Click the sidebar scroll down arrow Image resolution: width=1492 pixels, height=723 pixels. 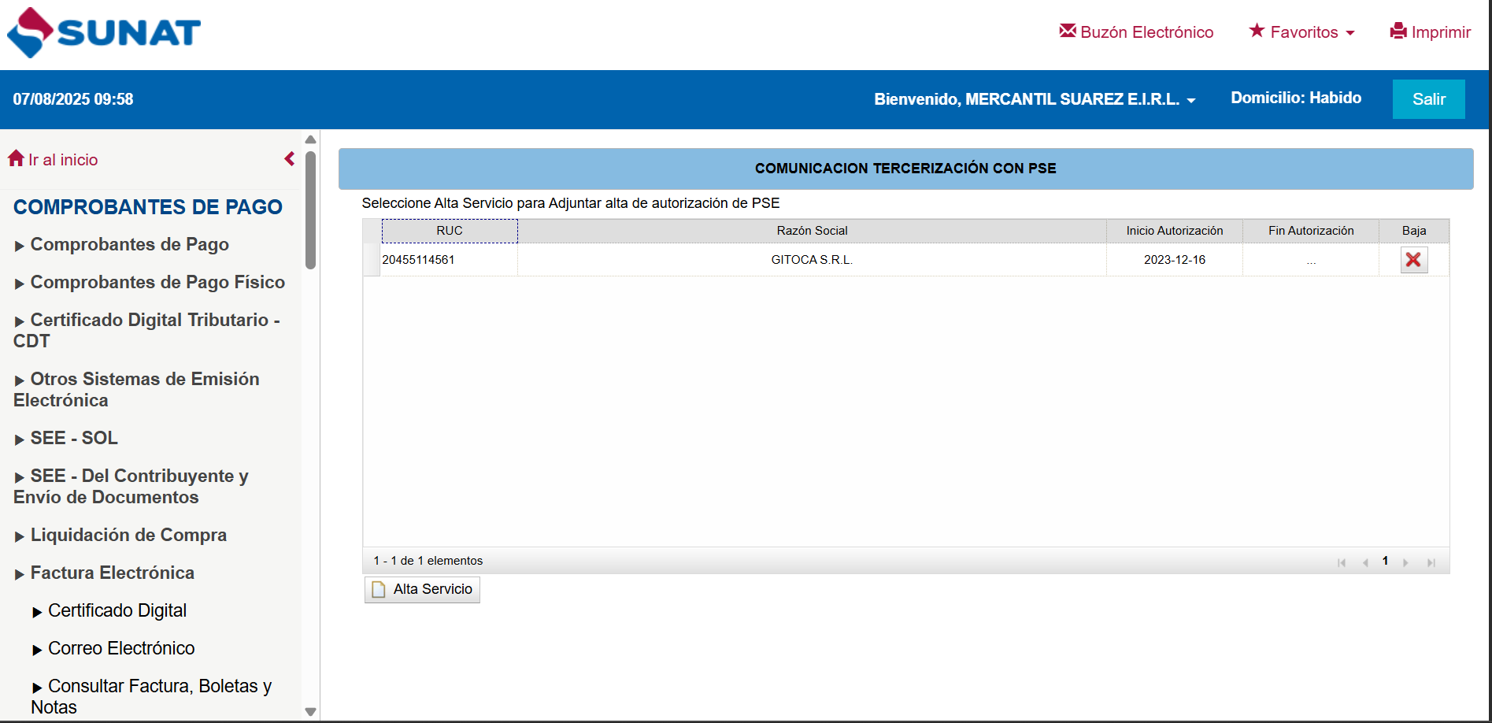(311, 712)
